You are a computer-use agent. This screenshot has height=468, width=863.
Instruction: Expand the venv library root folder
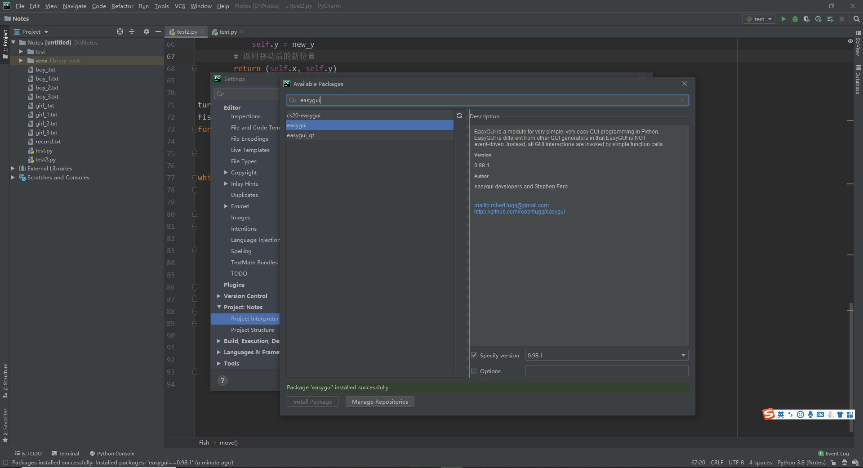21,60
